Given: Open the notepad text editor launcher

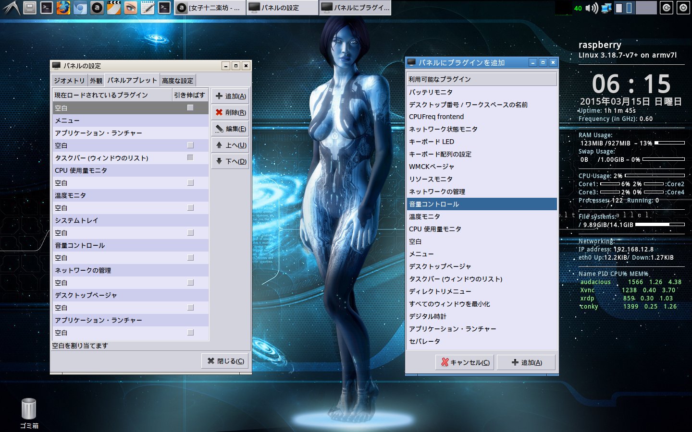Looking at the screenshot, I should click(148, 8).
